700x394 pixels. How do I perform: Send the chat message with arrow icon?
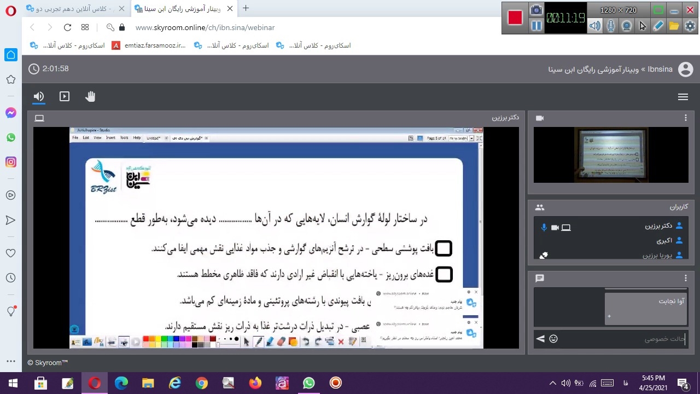click(540, 339)
